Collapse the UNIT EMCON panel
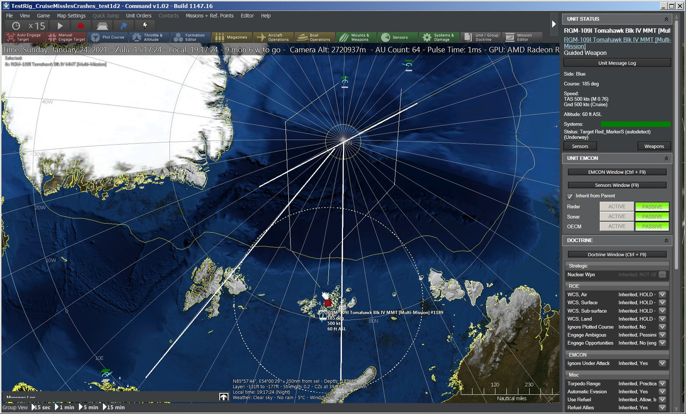 coord(666,158)
